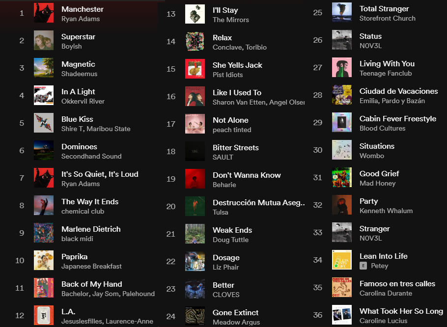Play the song Cabin Fever Freestyle
The image size is (447, 327).
(397, 119)
